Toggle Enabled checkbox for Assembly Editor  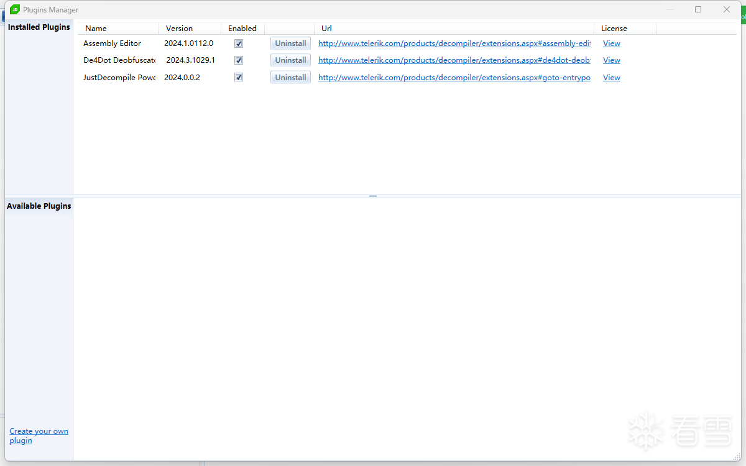pos(239,43)
